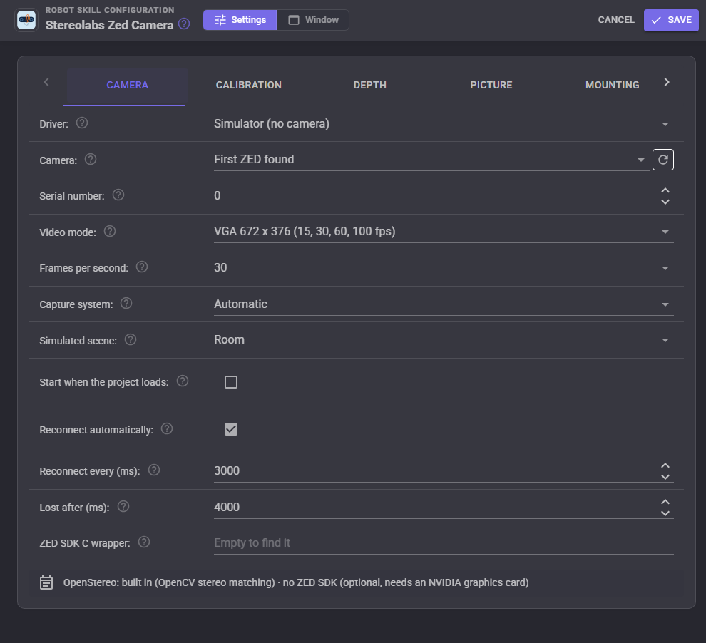
Task: Select the Mounting tab
Action: [612, 85]
